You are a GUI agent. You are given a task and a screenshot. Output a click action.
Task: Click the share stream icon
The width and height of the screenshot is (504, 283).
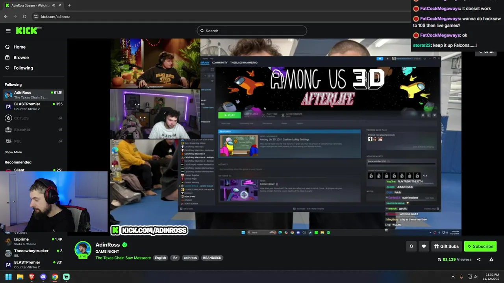point(479,259)
